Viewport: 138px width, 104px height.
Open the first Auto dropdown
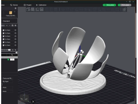(7, 88)
